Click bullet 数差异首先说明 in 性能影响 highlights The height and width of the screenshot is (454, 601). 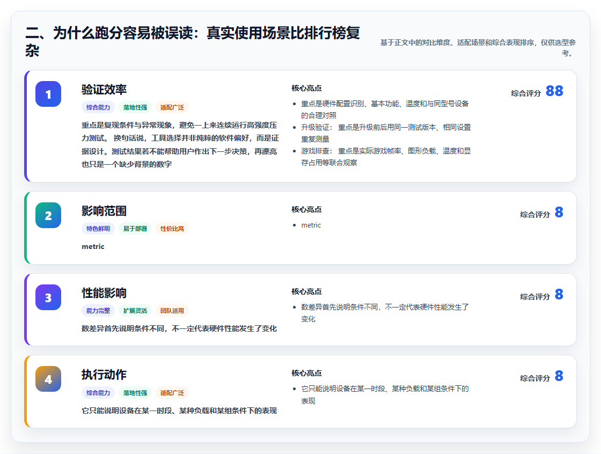coord(385,313)
